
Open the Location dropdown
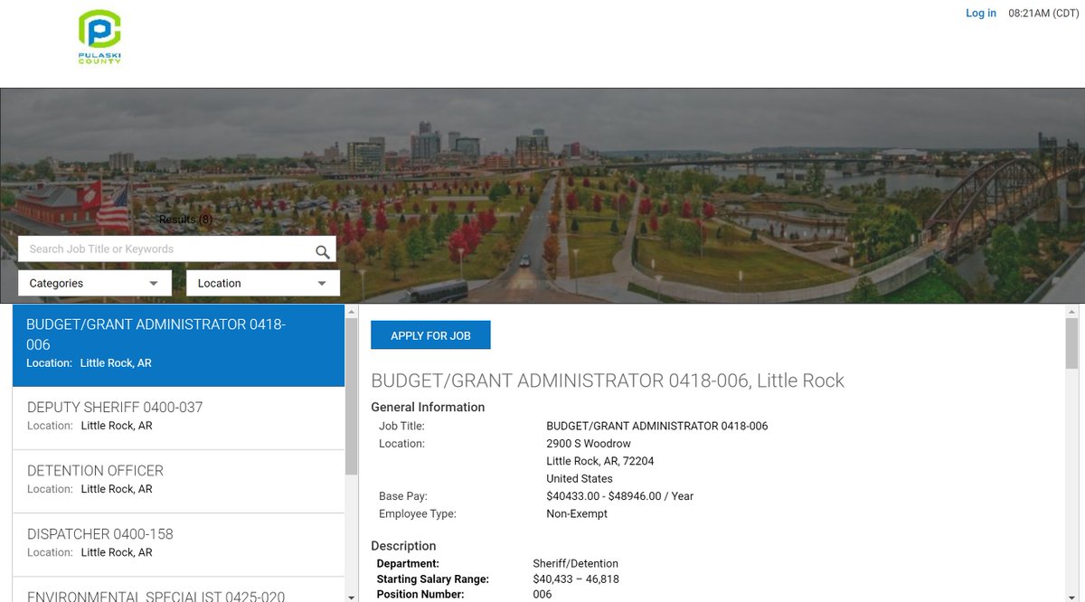coord(263,283)
